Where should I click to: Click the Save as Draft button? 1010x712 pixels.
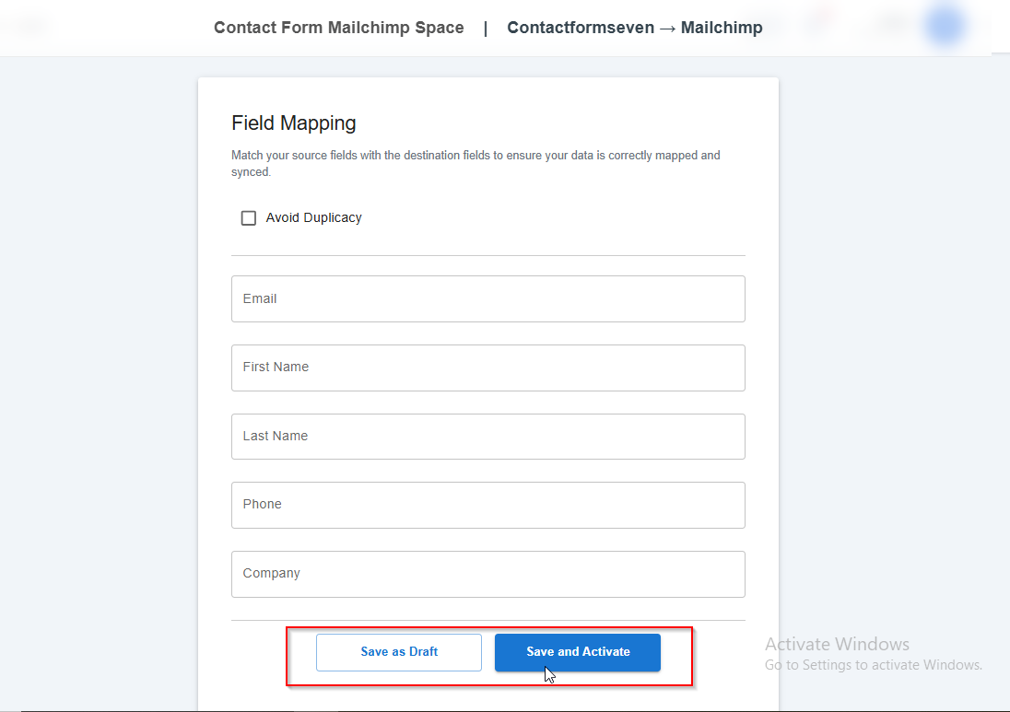(398, 652)
